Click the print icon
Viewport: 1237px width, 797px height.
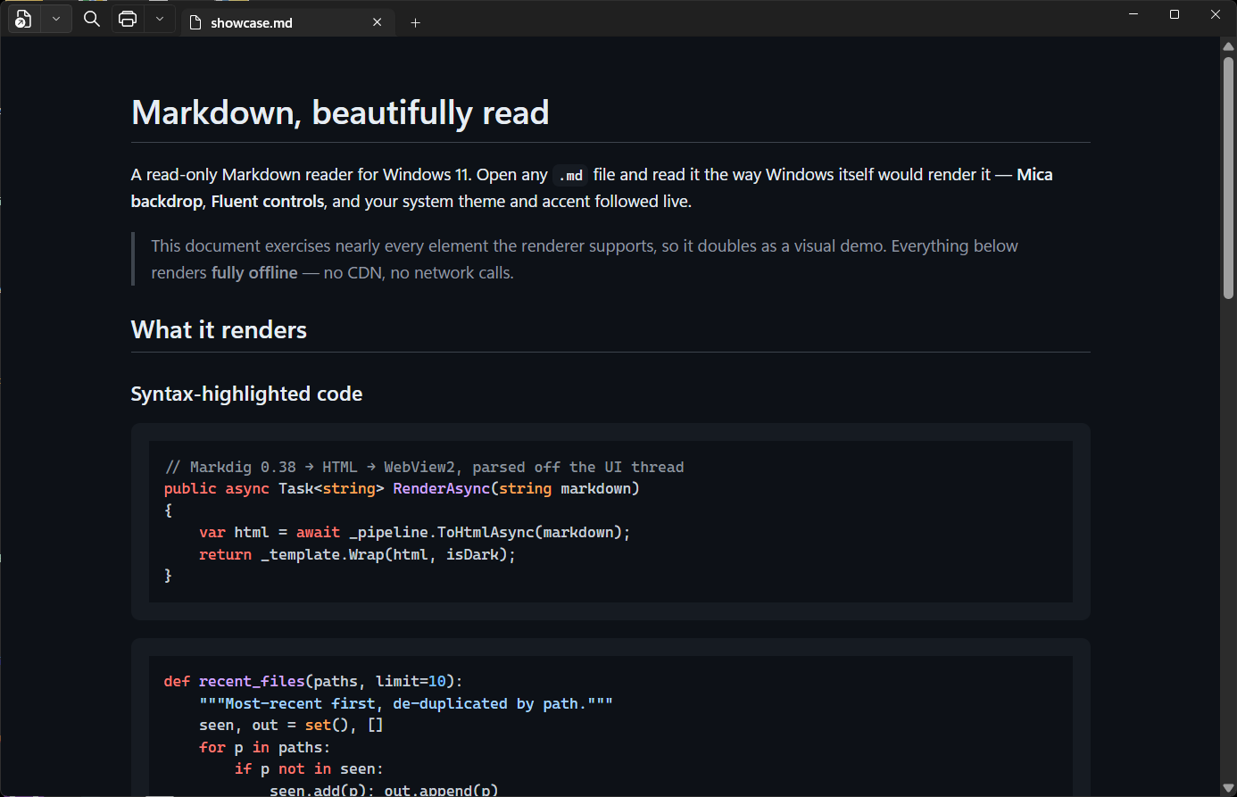[128, 19]
